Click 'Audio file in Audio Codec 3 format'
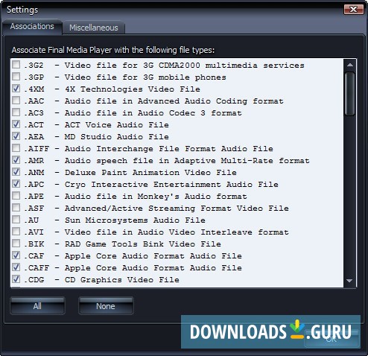The width and height of the screenshot is (368, 356). [x=153, y=113]
